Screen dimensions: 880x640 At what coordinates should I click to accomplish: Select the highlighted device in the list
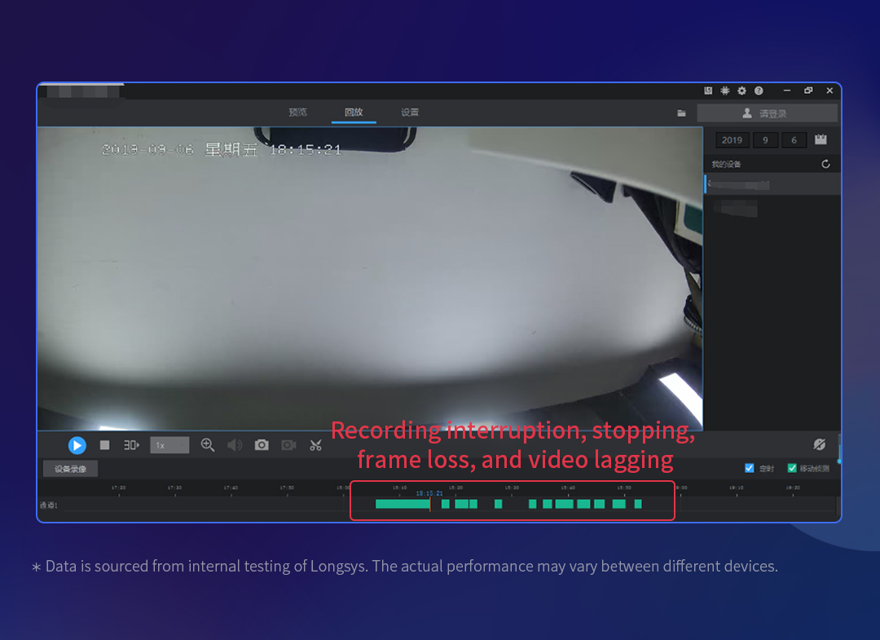pos(772,184)
